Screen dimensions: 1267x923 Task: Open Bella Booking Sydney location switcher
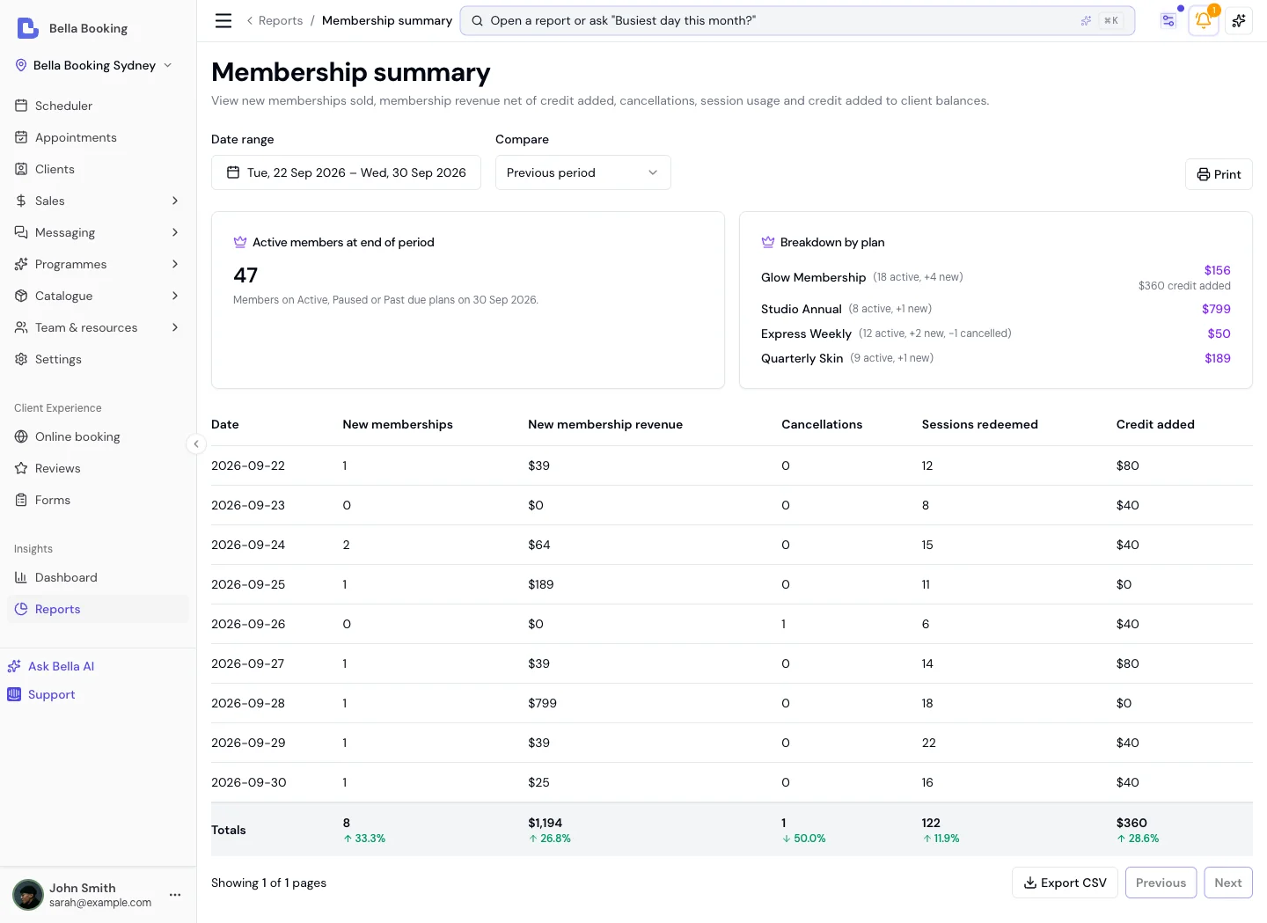[x=94, y=65]
